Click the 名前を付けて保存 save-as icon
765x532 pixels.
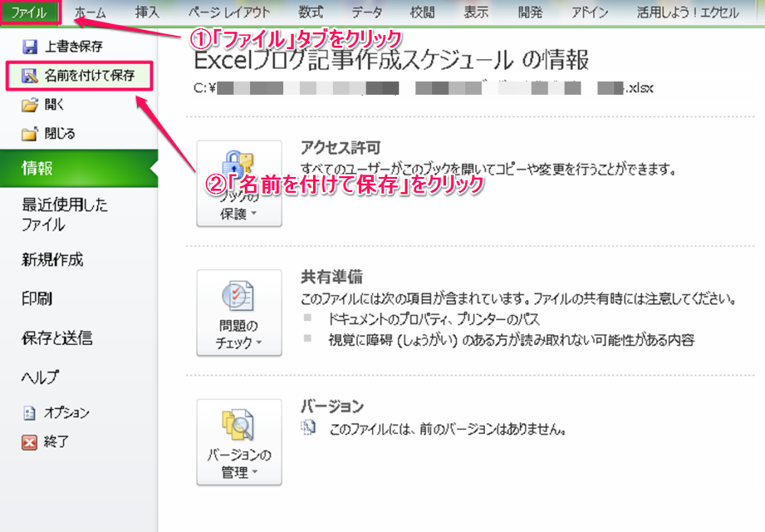(30, 76)
